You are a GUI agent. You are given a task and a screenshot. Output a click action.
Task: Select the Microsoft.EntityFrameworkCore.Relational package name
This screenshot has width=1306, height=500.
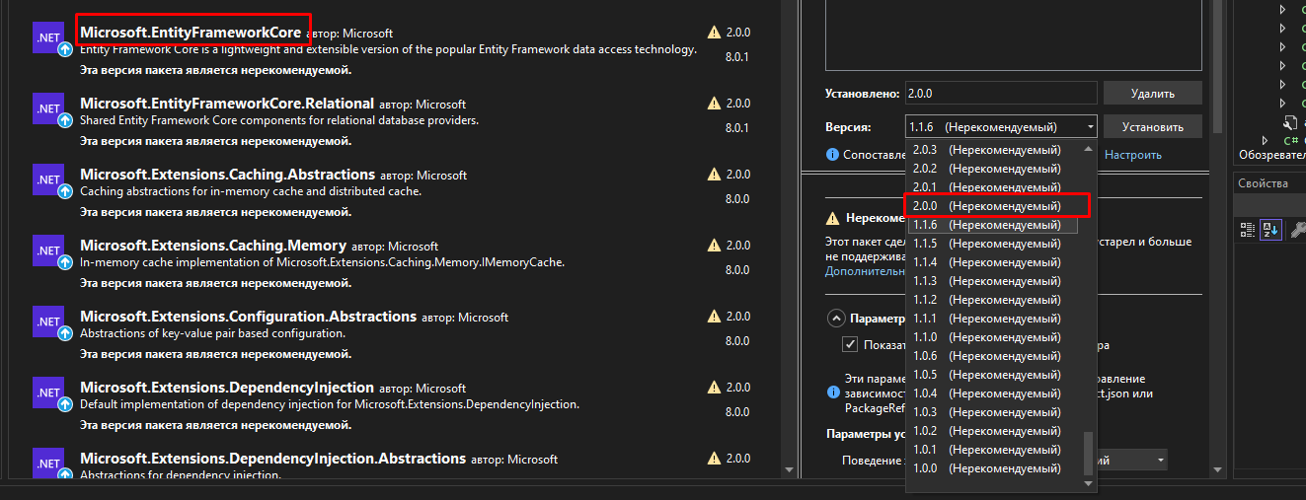[227, 104]
